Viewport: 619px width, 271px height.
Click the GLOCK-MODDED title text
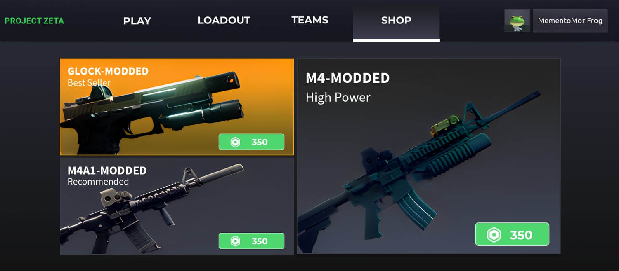108,71
